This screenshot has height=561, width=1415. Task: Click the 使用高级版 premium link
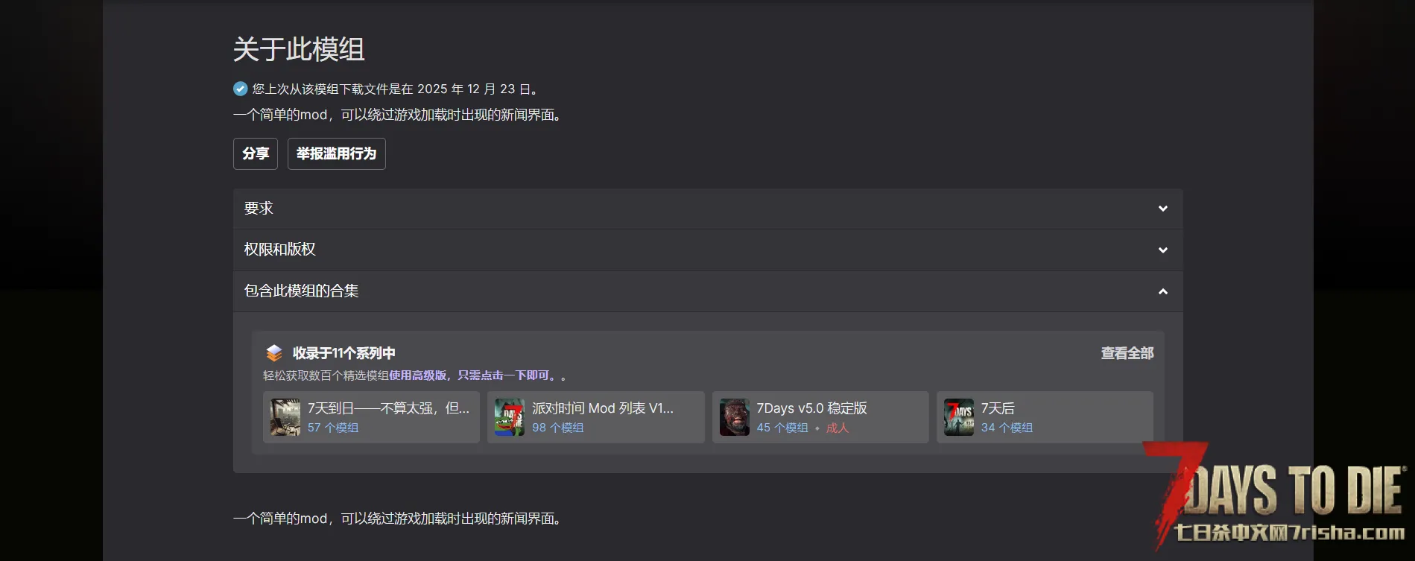(x=418, y=375)
